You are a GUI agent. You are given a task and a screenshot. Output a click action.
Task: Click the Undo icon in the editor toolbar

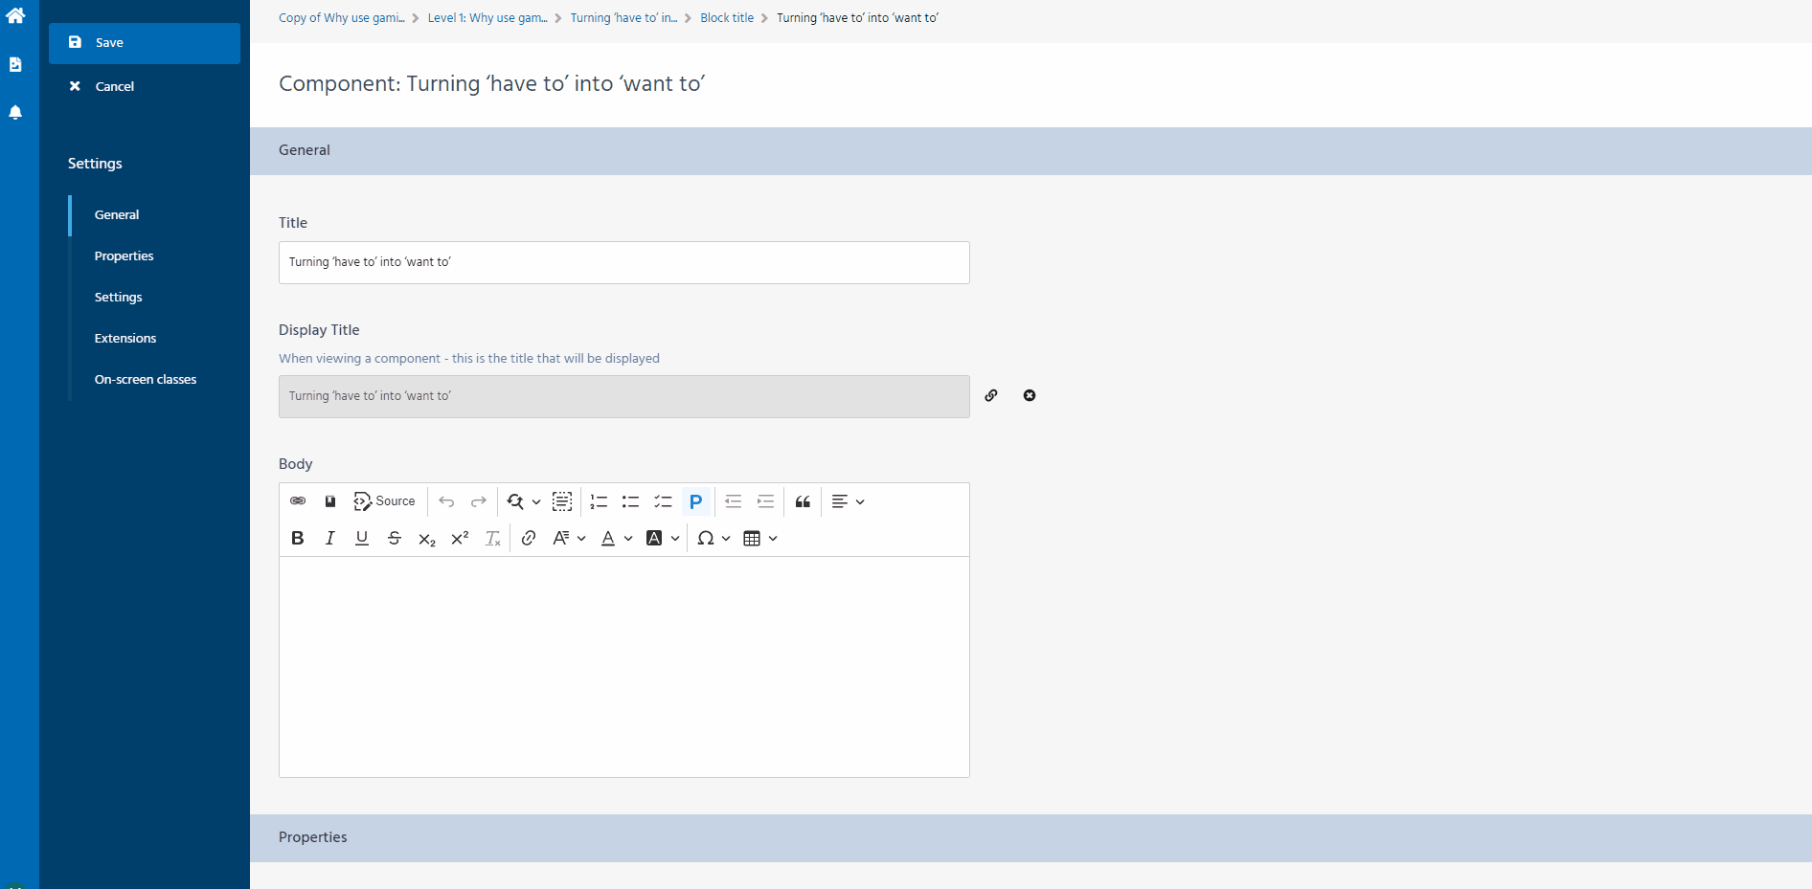[x=446, y=501]
